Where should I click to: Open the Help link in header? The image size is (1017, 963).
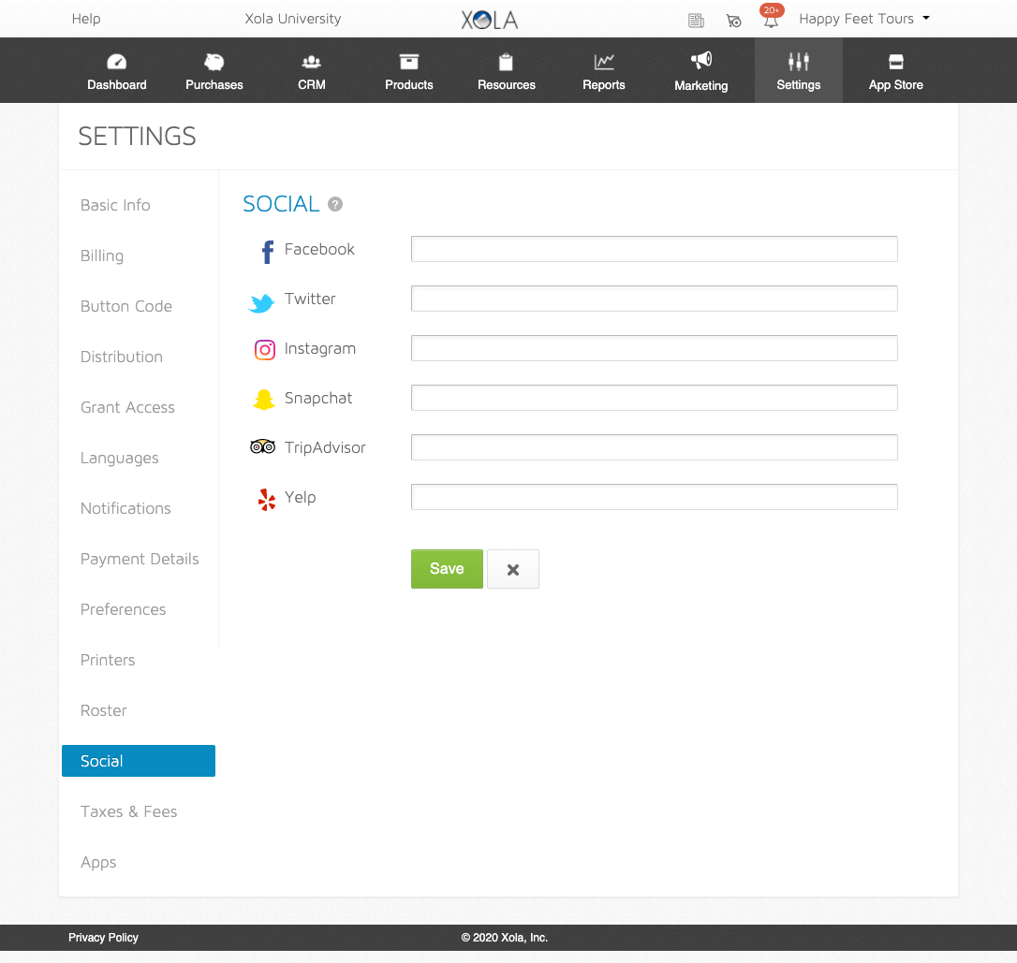[x=86, y=19]
